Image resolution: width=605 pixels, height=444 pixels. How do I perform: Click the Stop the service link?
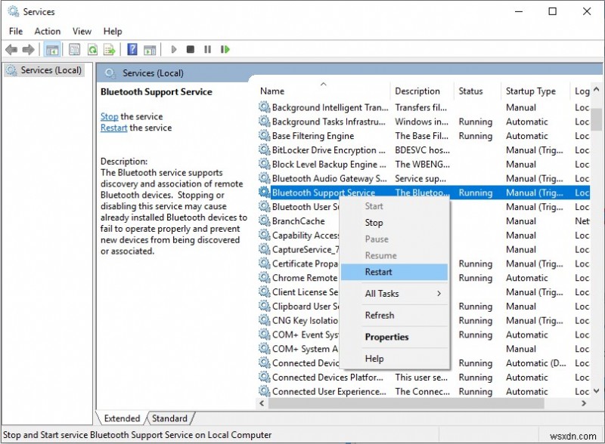tap(109, 116)
